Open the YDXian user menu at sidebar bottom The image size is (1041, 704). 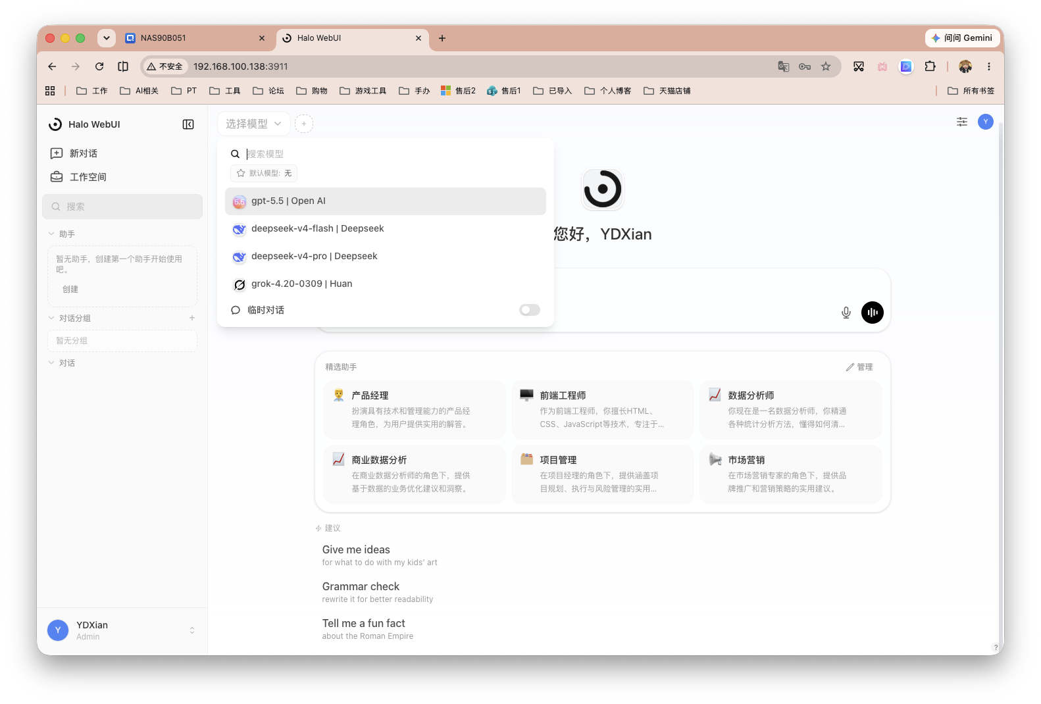coord(122,630)
